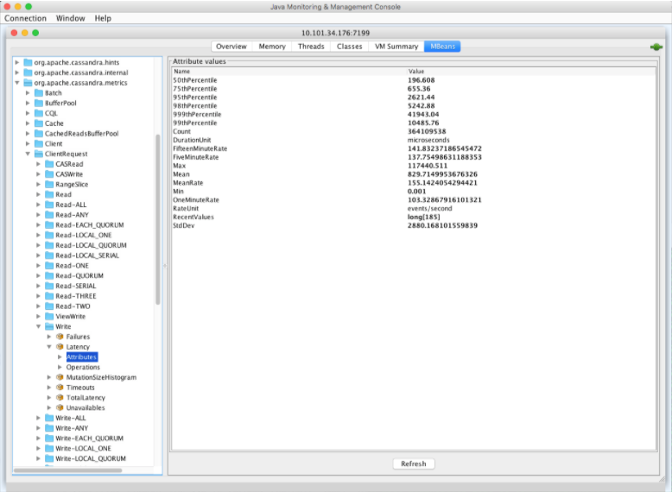Select the 50thPercentile attribute row

point(414,80)
